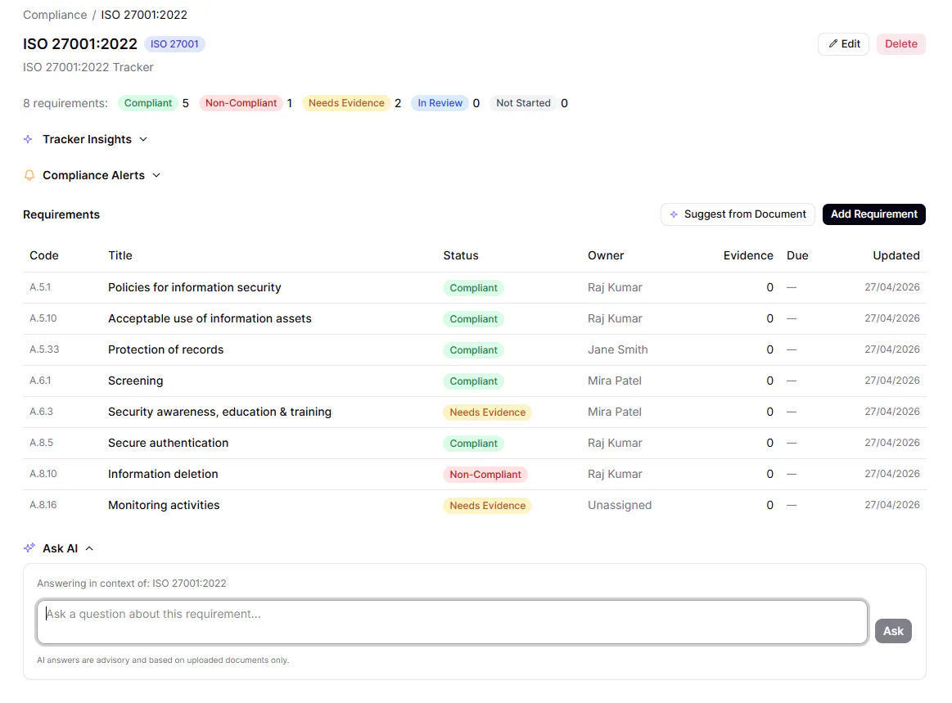Focus the Ask a question input field
The width and height of the screenshot is (952, 703).
453,622
